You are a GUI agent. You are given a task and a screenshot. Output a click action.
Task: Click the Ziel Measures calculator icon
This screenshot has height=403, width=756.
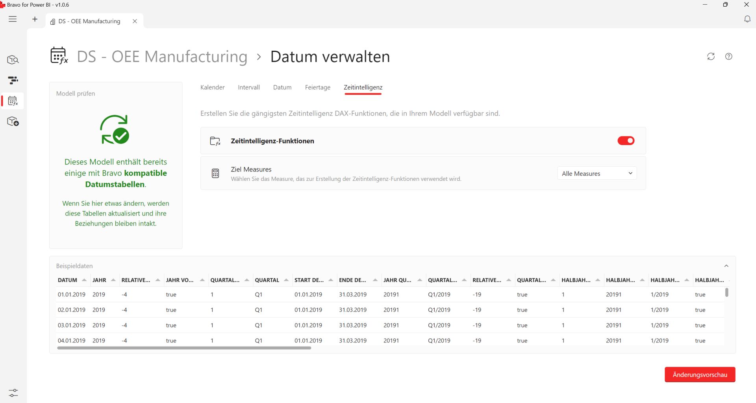(215, 173)
